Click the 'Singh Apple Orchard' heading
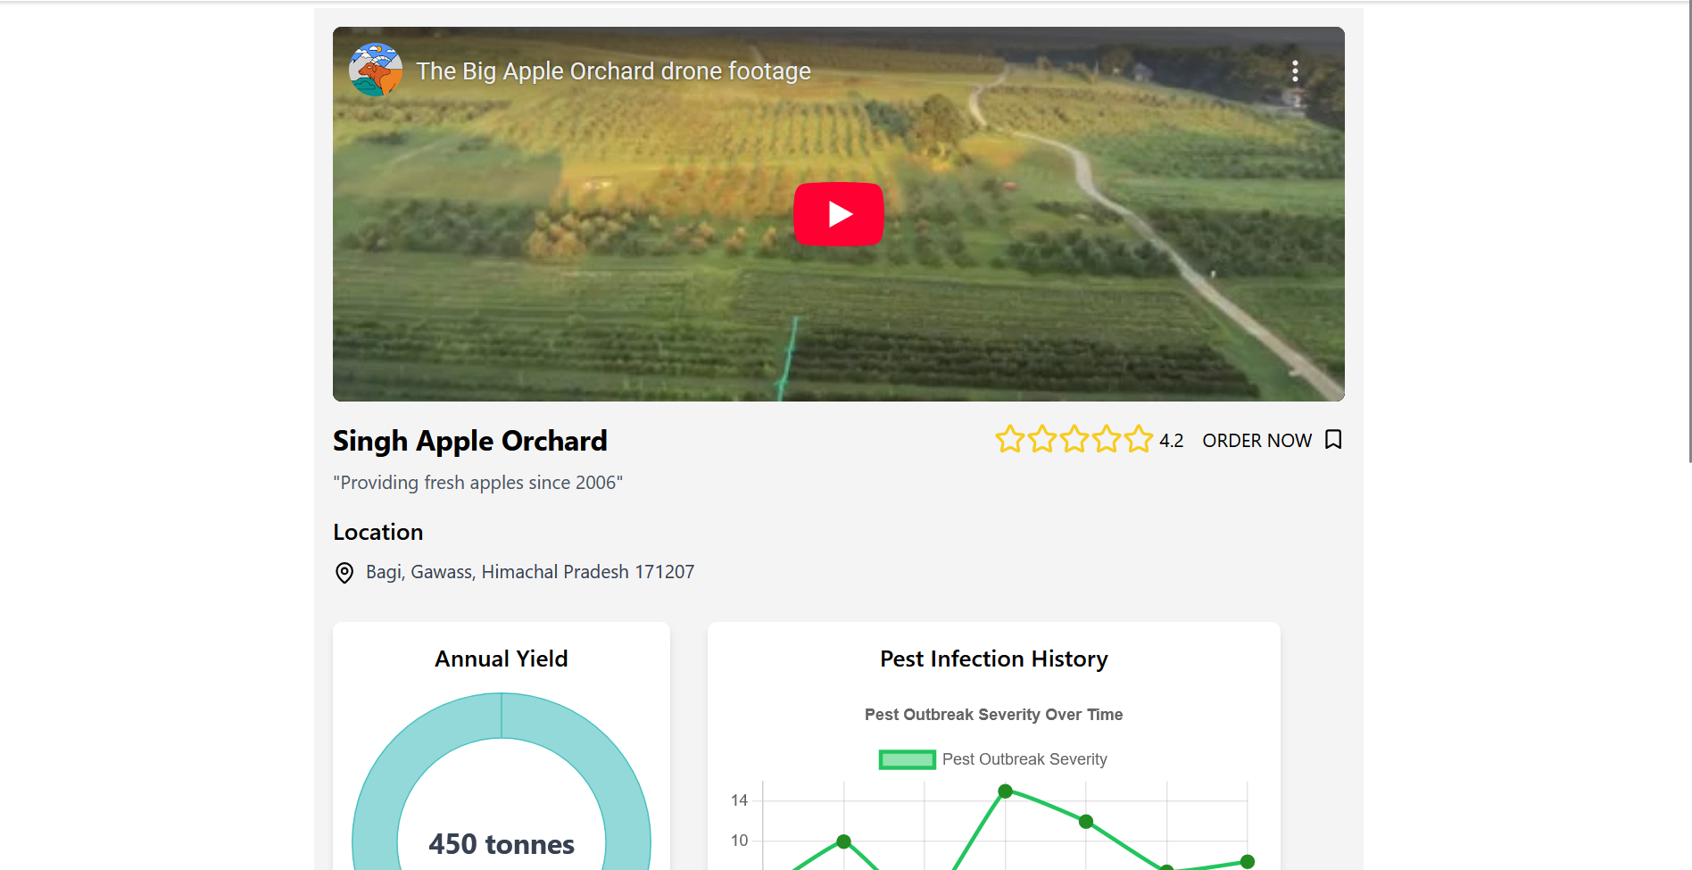 coord(470,441)
